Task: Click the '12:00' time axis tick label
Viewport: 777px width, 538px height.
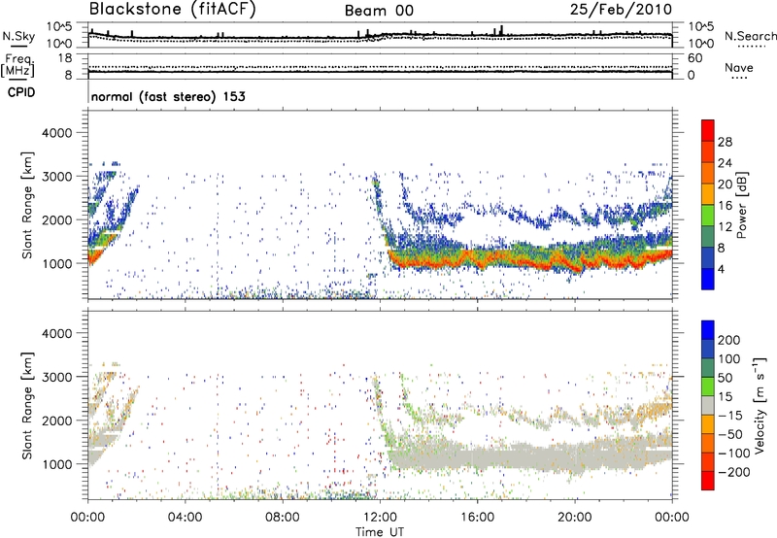Action: coord(380,518)
